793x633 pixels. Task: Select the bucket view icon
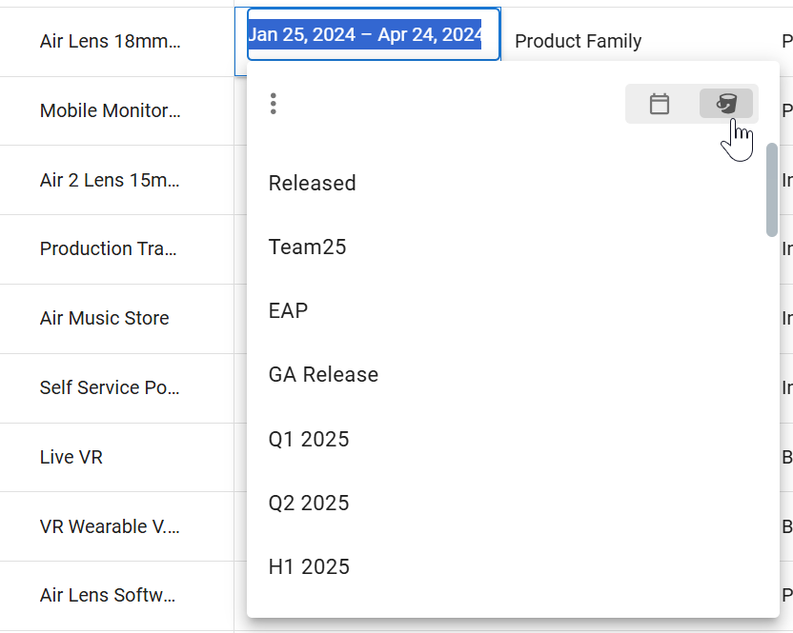coord(726,104)
